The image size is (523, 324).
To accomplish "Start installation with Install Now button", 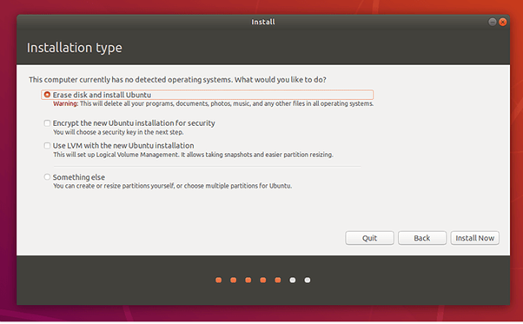I will (474, 238).
